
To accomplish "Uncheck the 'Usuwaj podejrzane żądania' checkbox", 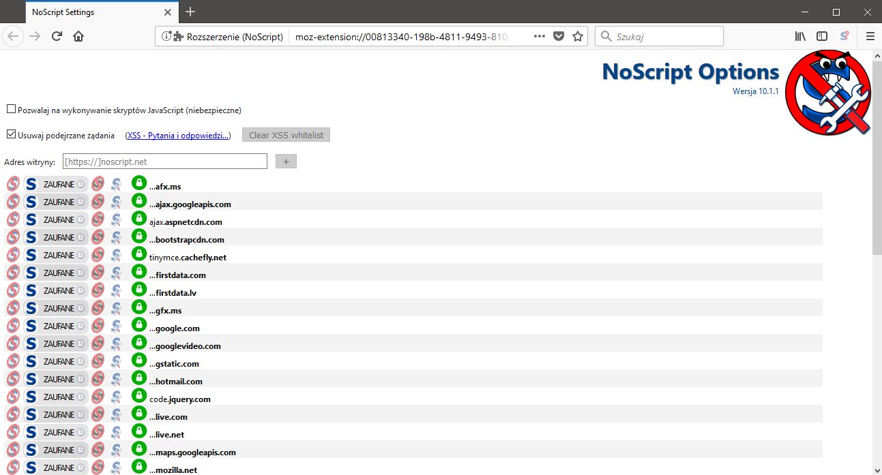I will pyautogui.click(x=11, y=134).
